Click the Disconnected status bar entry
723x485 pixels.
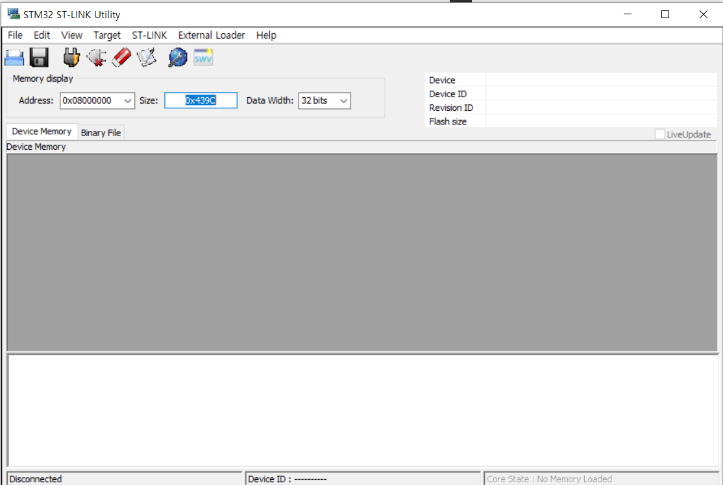tap(125, 479)
